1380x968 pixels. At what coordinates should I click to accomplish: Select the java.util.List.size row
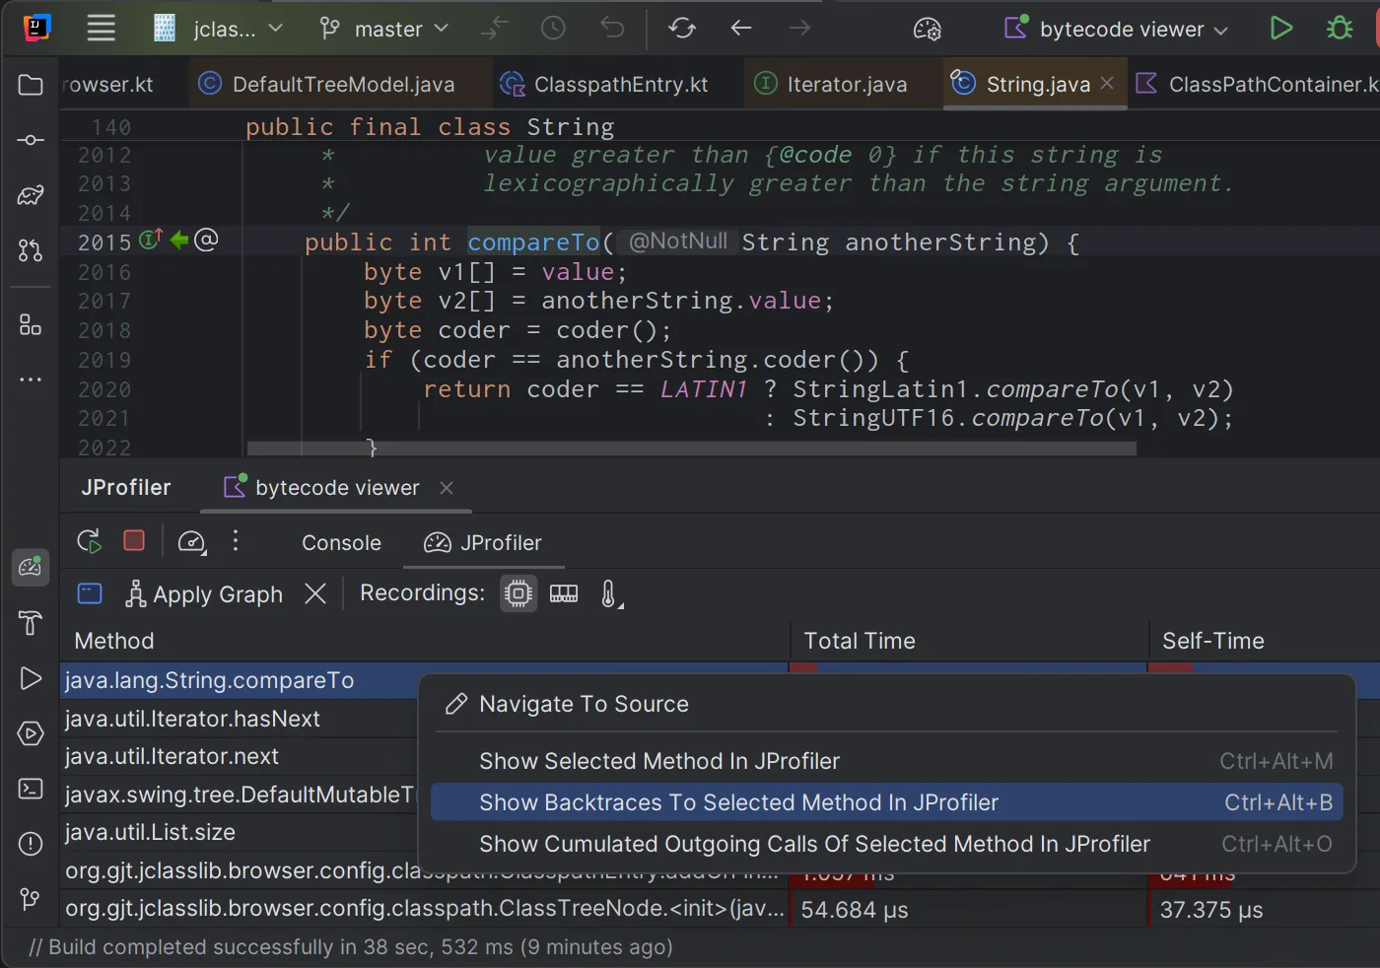[240, 832]
